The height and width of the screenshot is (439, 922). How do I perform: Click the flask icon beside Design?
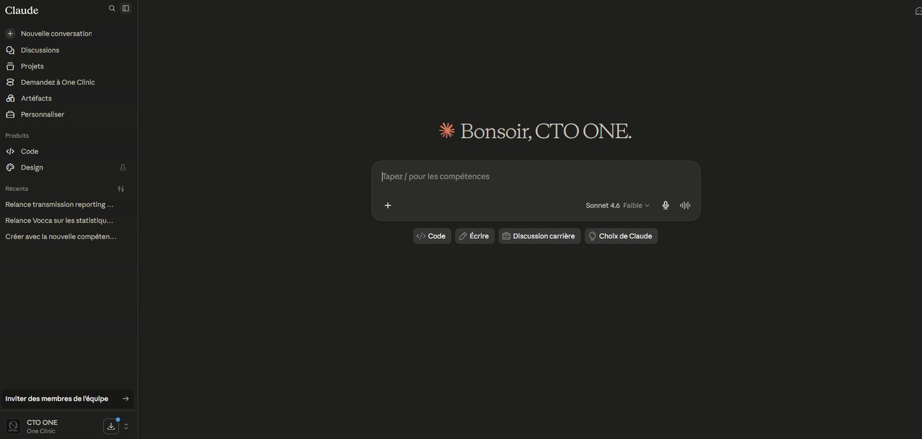click(123, 167)
